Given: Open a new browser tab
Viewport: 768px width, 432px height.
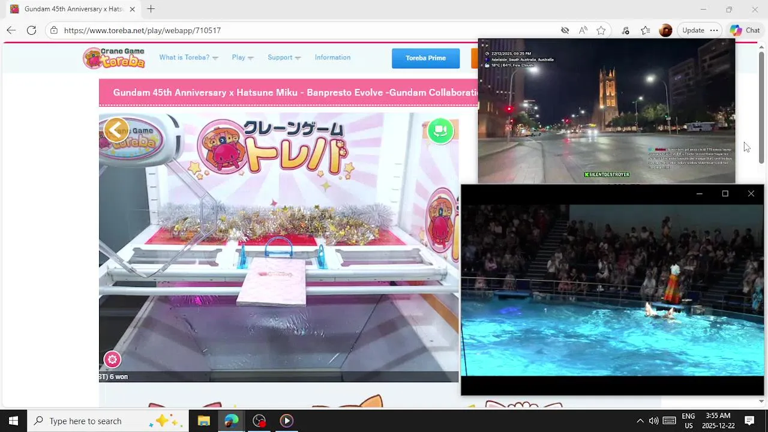Looking at the screenshot, I should click(x=151, y=9).
